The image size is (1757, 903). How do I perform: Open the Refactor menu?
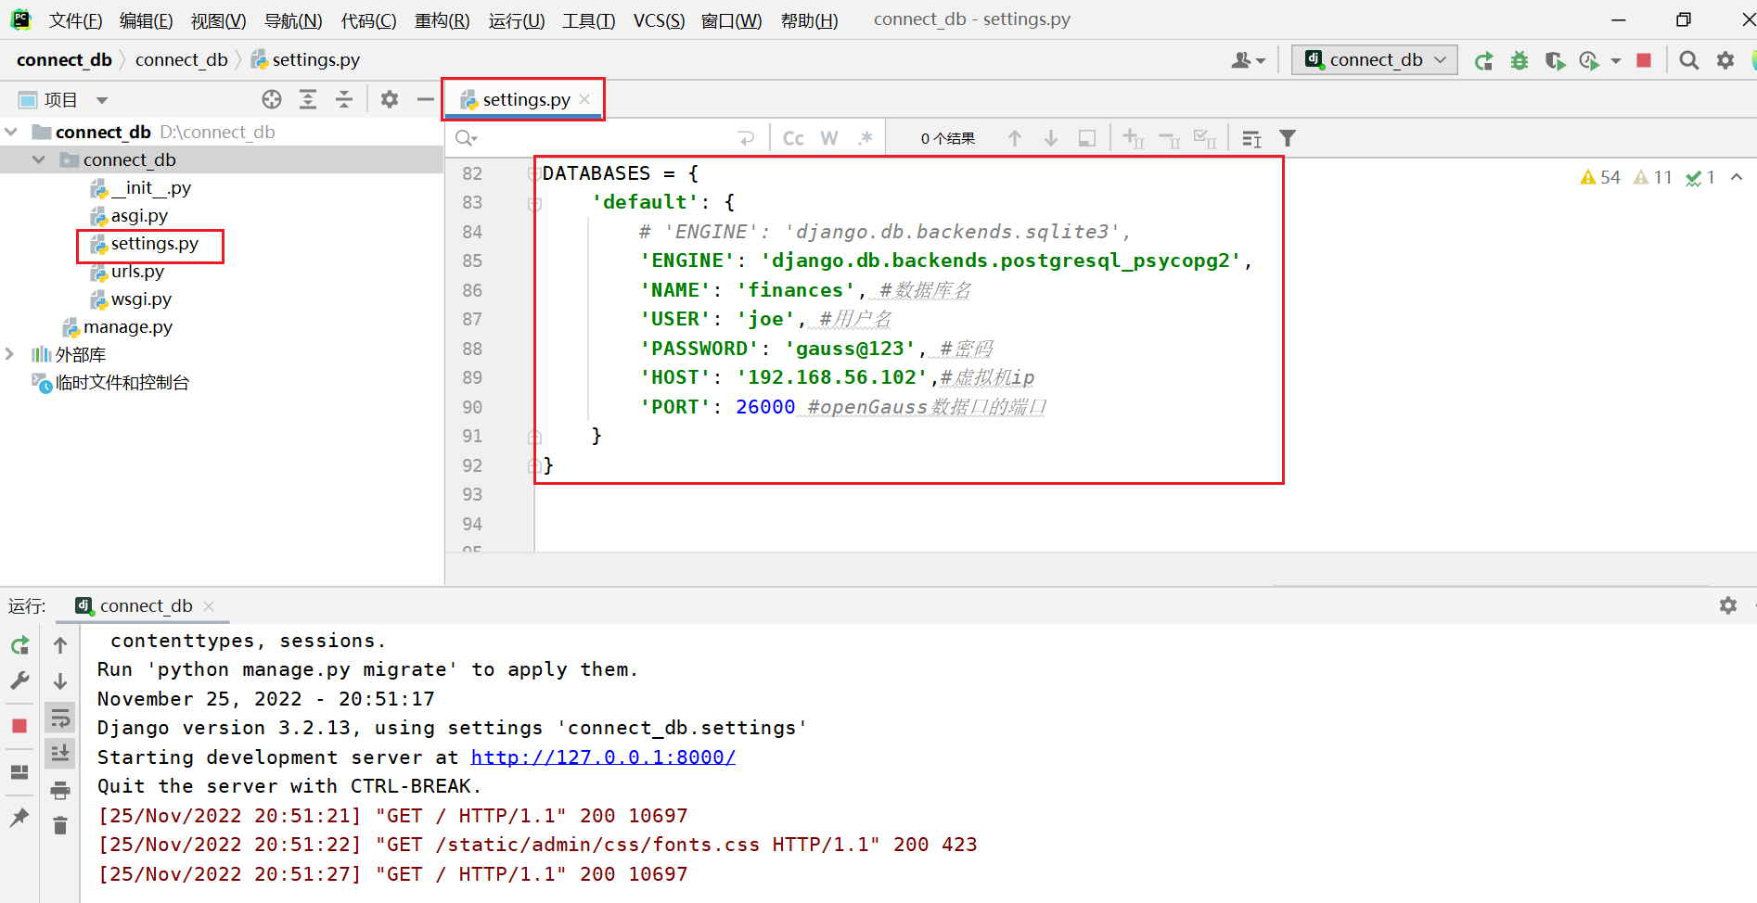click(442, 20)
